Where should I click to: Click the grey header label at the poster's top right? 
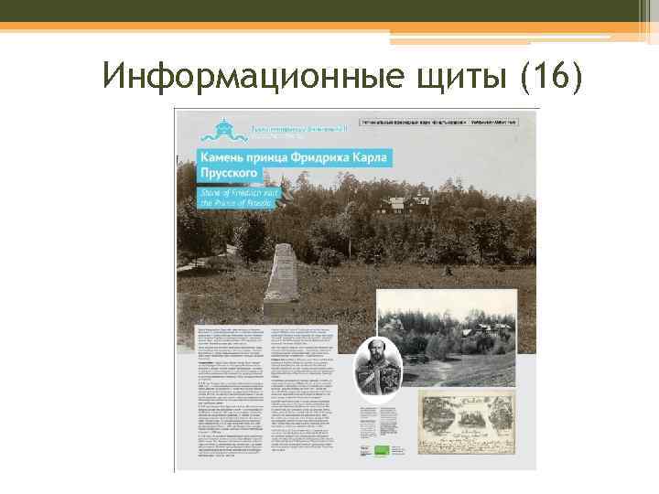[x=438, y=123]
